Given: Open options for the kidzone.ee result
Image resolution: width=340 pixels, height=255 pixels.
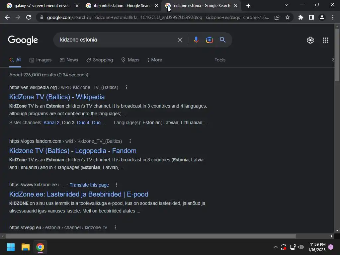Looking at the screenshot, I should coord(117,185).
